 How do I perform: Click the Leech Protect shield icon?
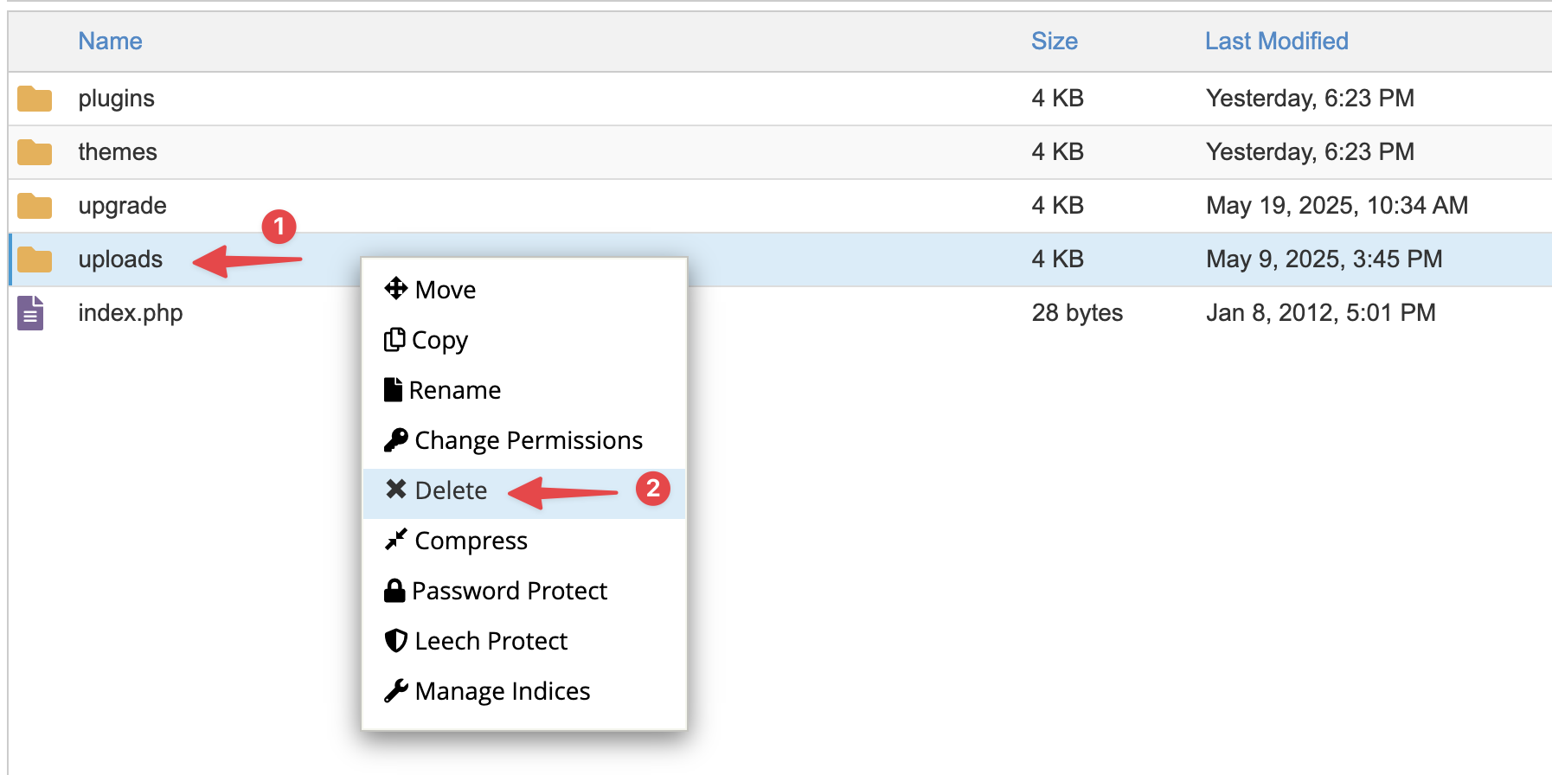[396, 640]
